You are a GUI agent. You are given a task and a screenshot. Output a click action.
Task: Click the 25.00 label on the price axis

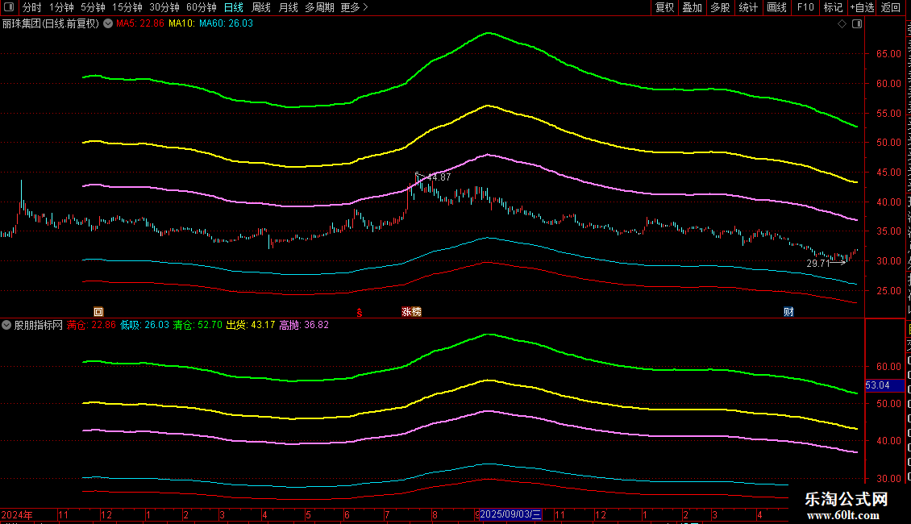click(888, 291)
